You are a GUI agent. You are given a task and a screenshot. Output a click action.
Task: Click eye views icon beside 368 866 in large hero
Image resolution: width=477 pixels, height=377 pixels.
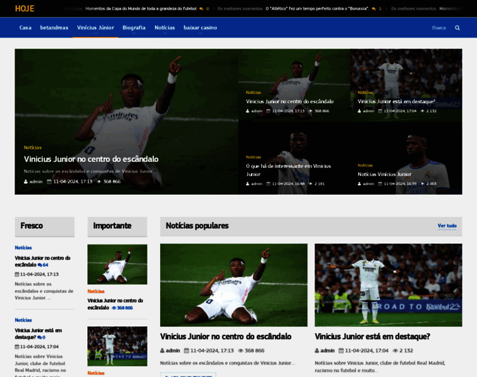(99, 182)
